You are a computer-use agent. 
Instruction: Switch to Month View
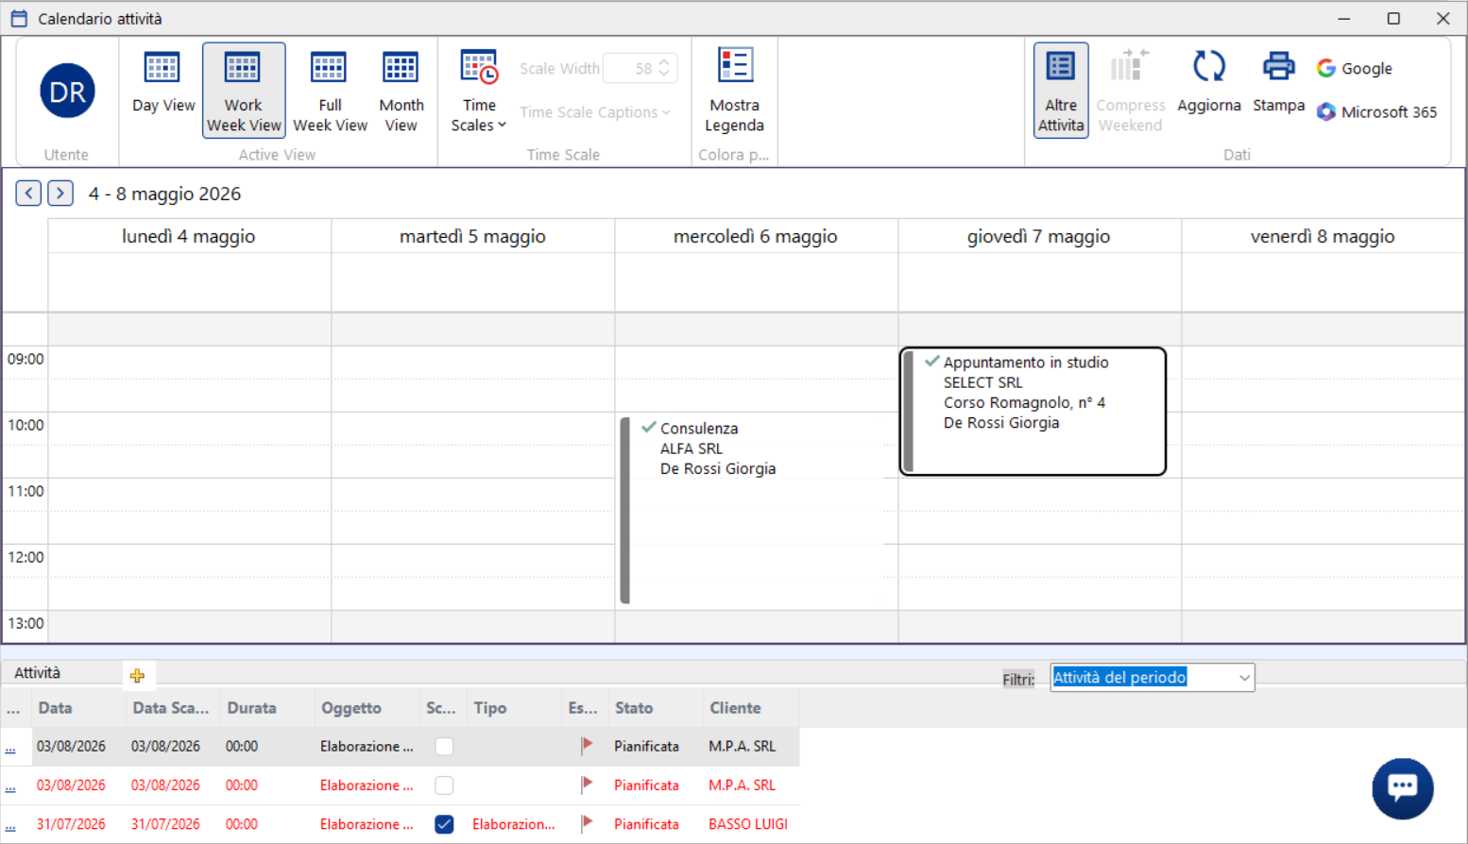(401, 90)
